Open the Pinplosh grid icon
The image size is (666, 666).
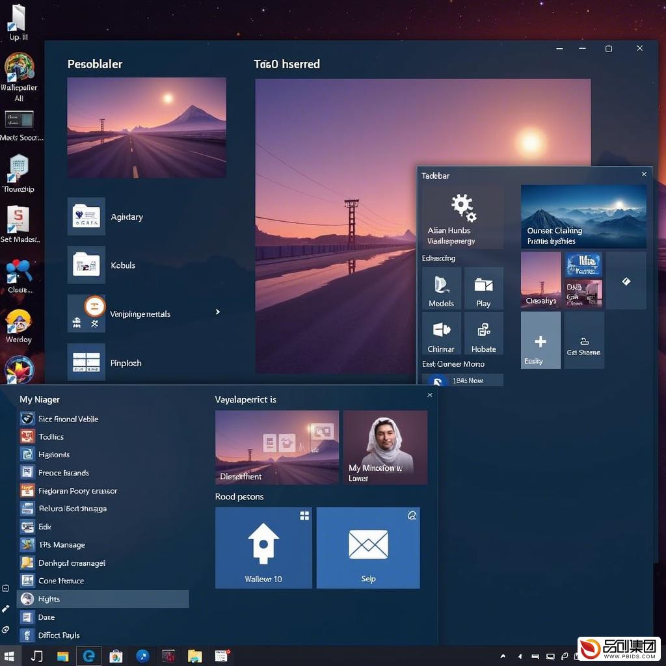coord(87,362)
